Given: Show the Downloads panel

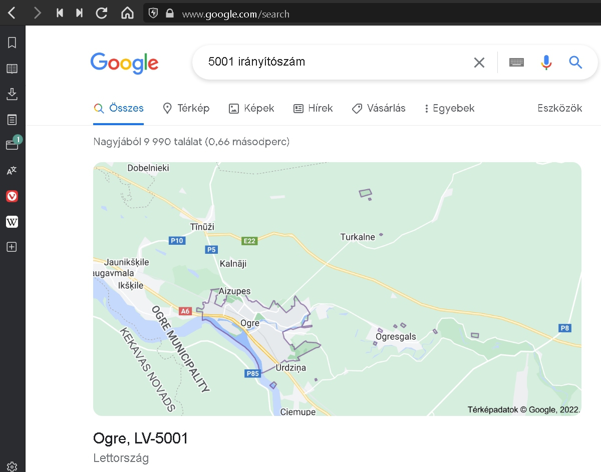Looking at the screenshot, I should coord(12,94).
